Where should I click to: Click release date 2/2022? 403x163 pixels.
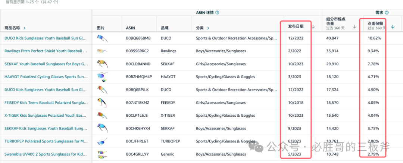295,51
